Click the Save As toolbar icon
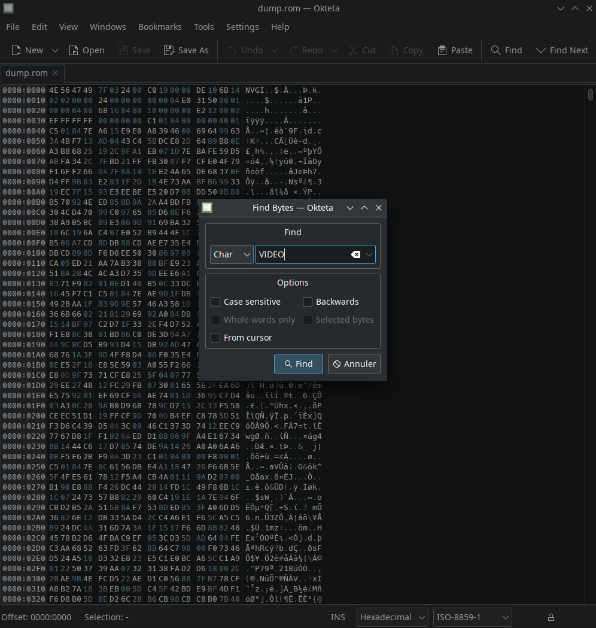Viewport: 596px width, 628px height. [x=169, y=50]
